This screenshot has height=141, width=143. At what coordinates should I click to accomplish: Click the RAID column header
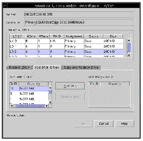click(x=57, y=36)
